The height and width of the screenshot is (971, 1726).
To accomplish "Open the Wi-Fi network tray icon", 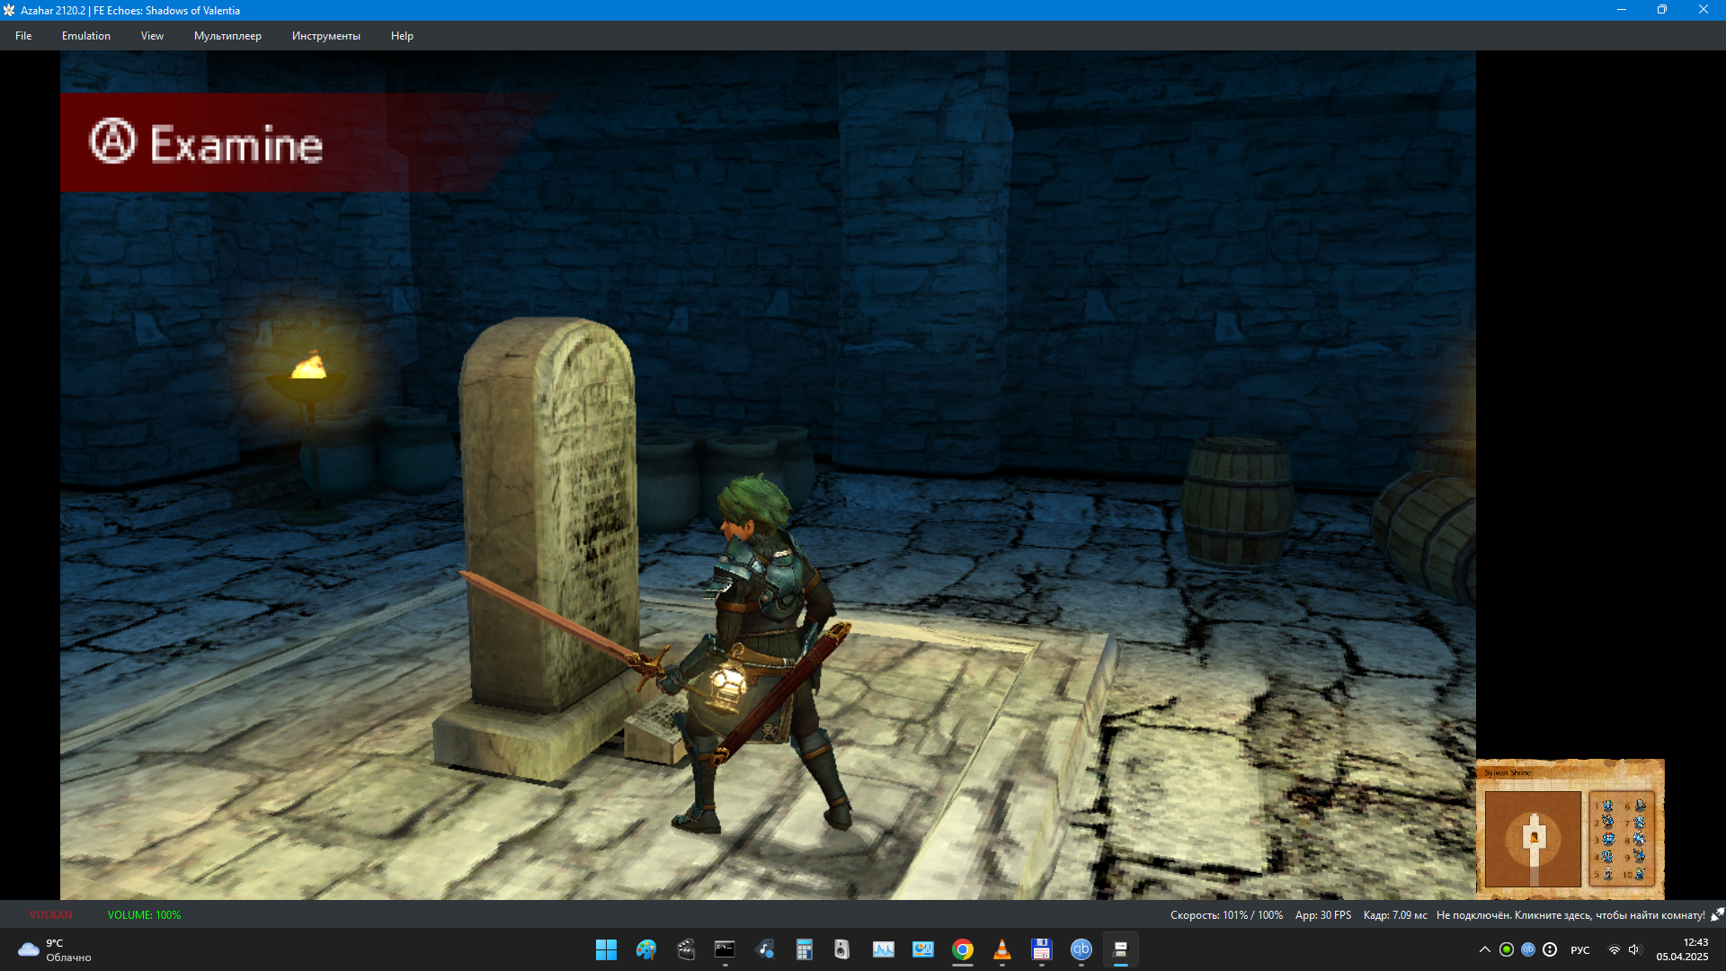I will [x=1615, y=949].
